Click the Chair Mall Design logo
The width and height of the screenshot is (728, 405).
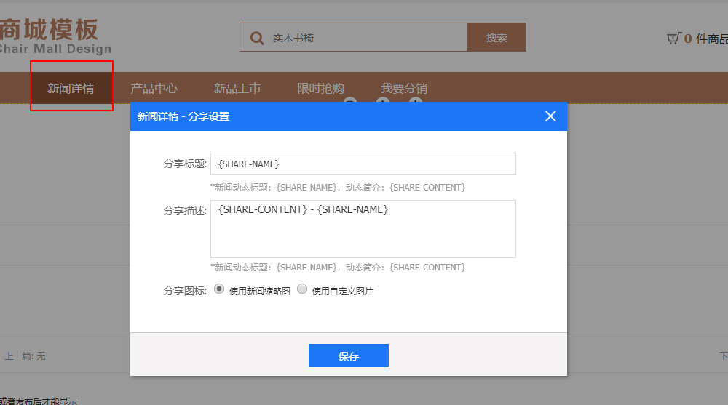[x=55, y=38]
